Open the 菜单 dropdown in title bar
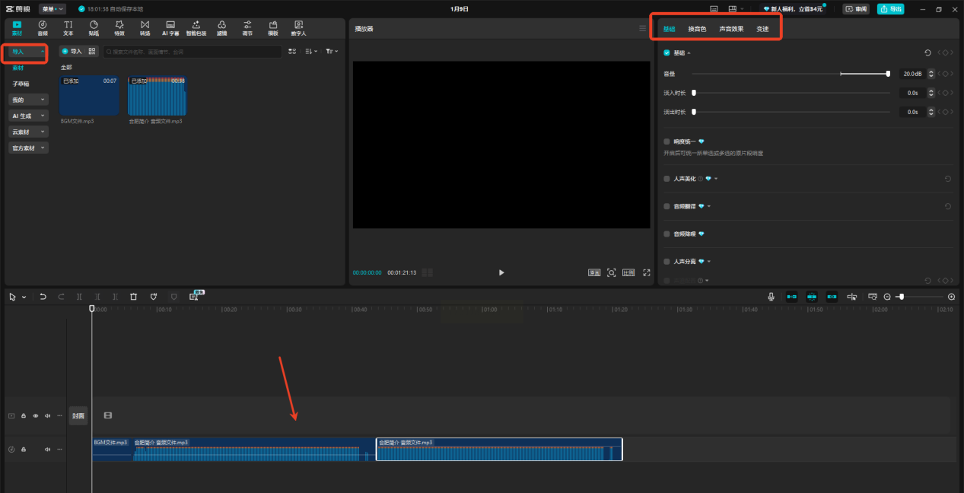Viewport: 964px width, 493px height. [52, 9]
